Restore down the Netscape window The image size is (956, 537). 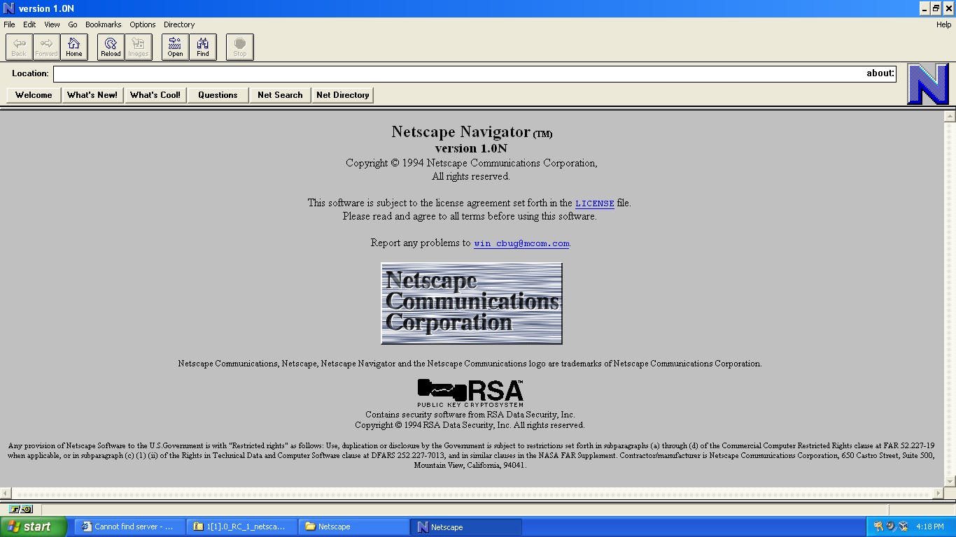point(936,8)
